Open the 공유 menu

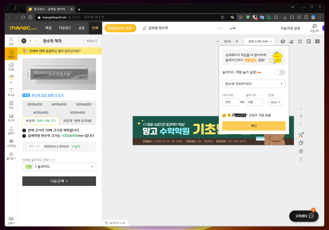click(x=81, y=28)
